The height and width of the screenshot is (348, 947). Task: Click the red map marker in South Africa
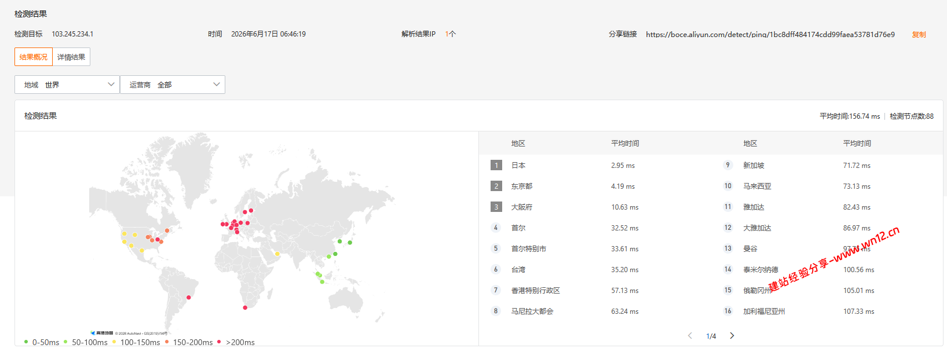click(x=245, y=307)
